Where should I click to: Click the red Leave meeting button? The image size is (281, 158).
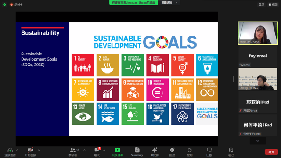tap(271, 152)
